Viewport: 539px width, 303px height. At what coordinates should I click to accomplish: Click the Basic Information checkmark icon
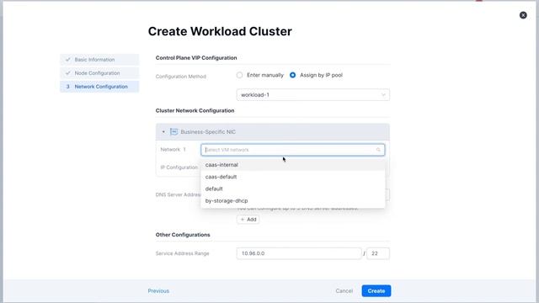tap(67, 60)
